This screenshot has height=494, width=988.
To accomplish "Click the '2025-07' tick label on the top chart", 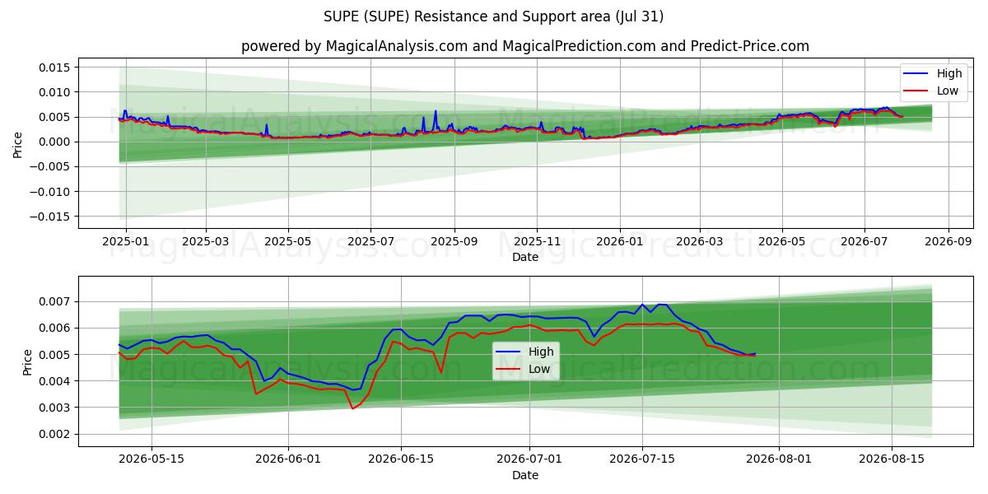I will pos(370,241).
